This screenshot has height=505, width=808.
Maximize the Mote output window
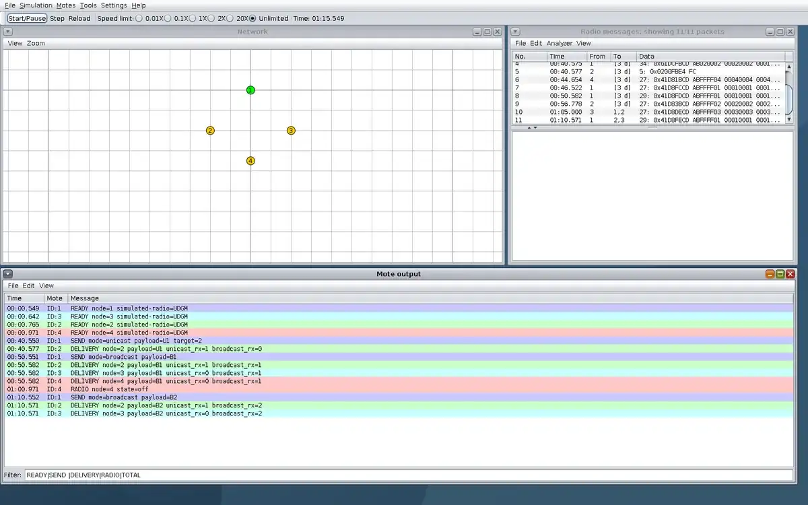tap(780, 274)
